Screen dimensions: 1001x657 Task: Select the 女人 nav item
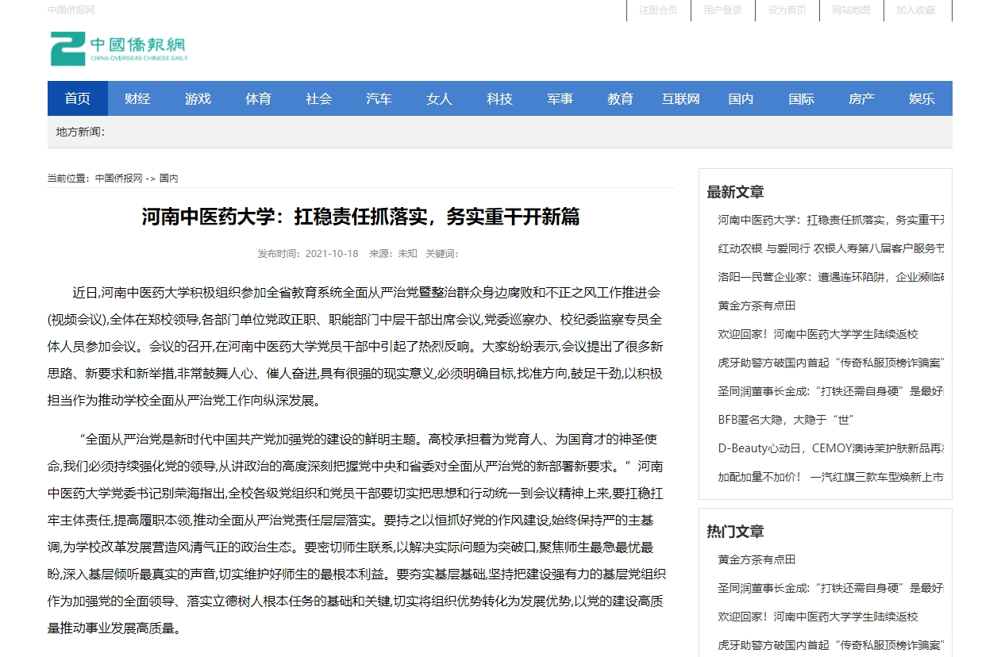440,98
